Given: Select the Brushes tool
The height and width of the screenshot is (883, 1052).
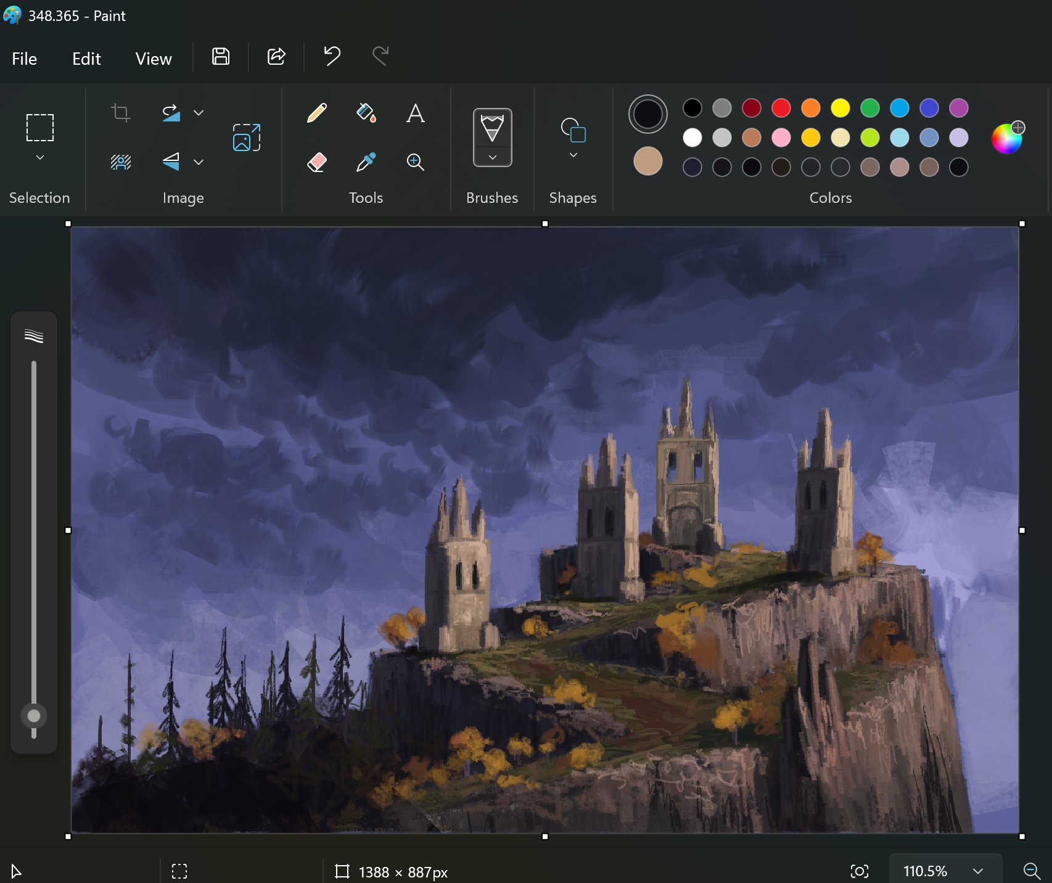Looking at the screenshot, I should 492,128.
